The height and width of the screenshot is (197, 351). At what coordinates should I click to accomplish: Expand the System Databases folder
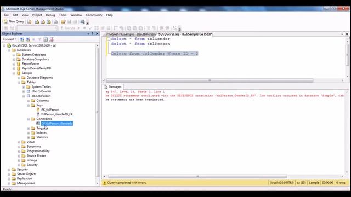point(14,55)
